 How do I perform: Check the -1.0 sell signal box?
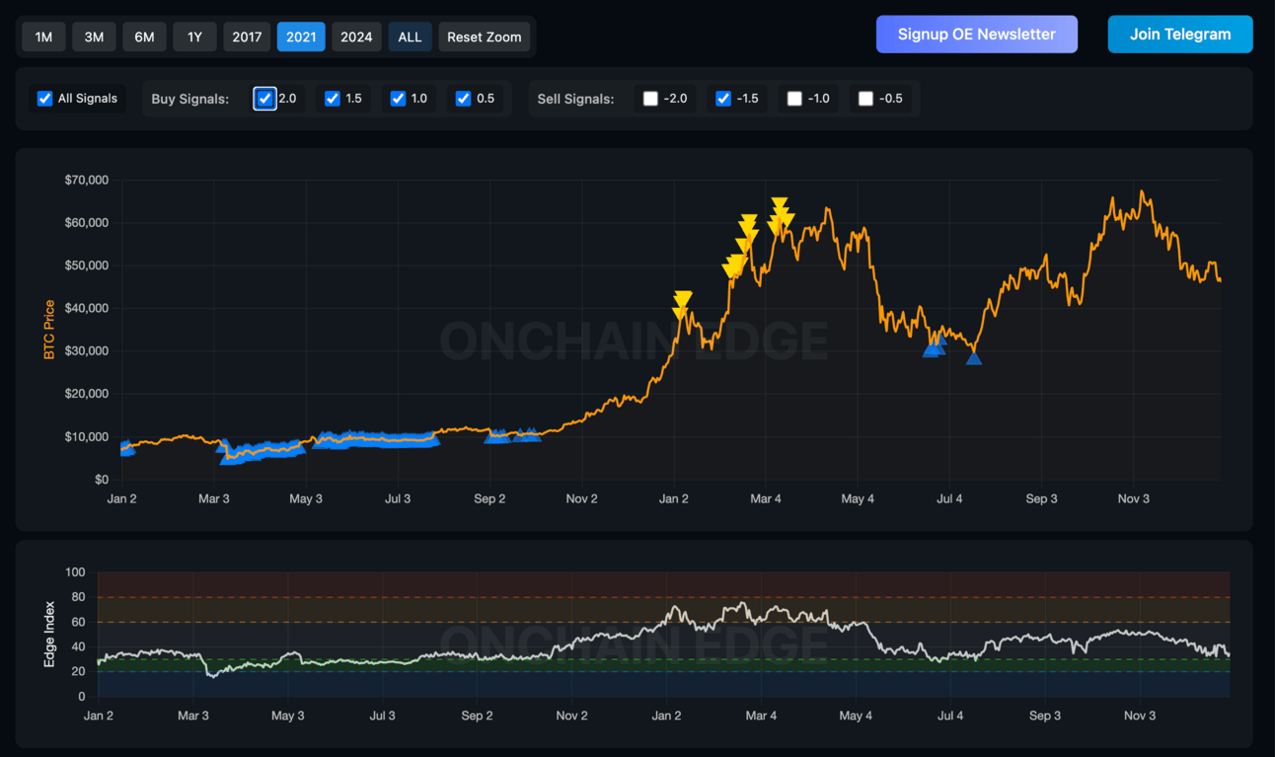pyautogui.click(x=794, y=99)
